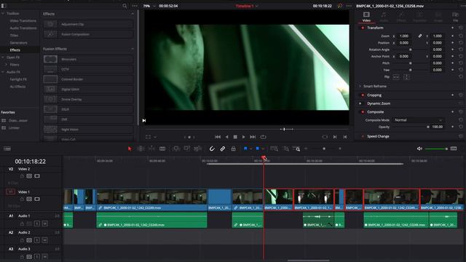Screen dimensions: 466x262
Task: Stop playback in the viewer
Action: (x=235, y=137)
